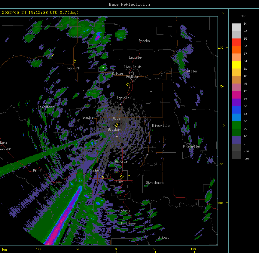Click the RedDeer city label

(132, 77)
